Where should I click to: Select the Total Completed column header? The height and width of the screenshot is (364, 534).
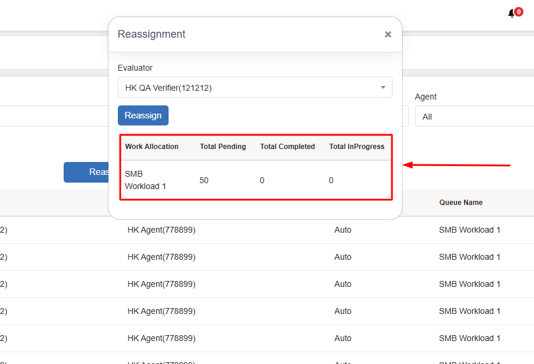[x=288, y=147]
